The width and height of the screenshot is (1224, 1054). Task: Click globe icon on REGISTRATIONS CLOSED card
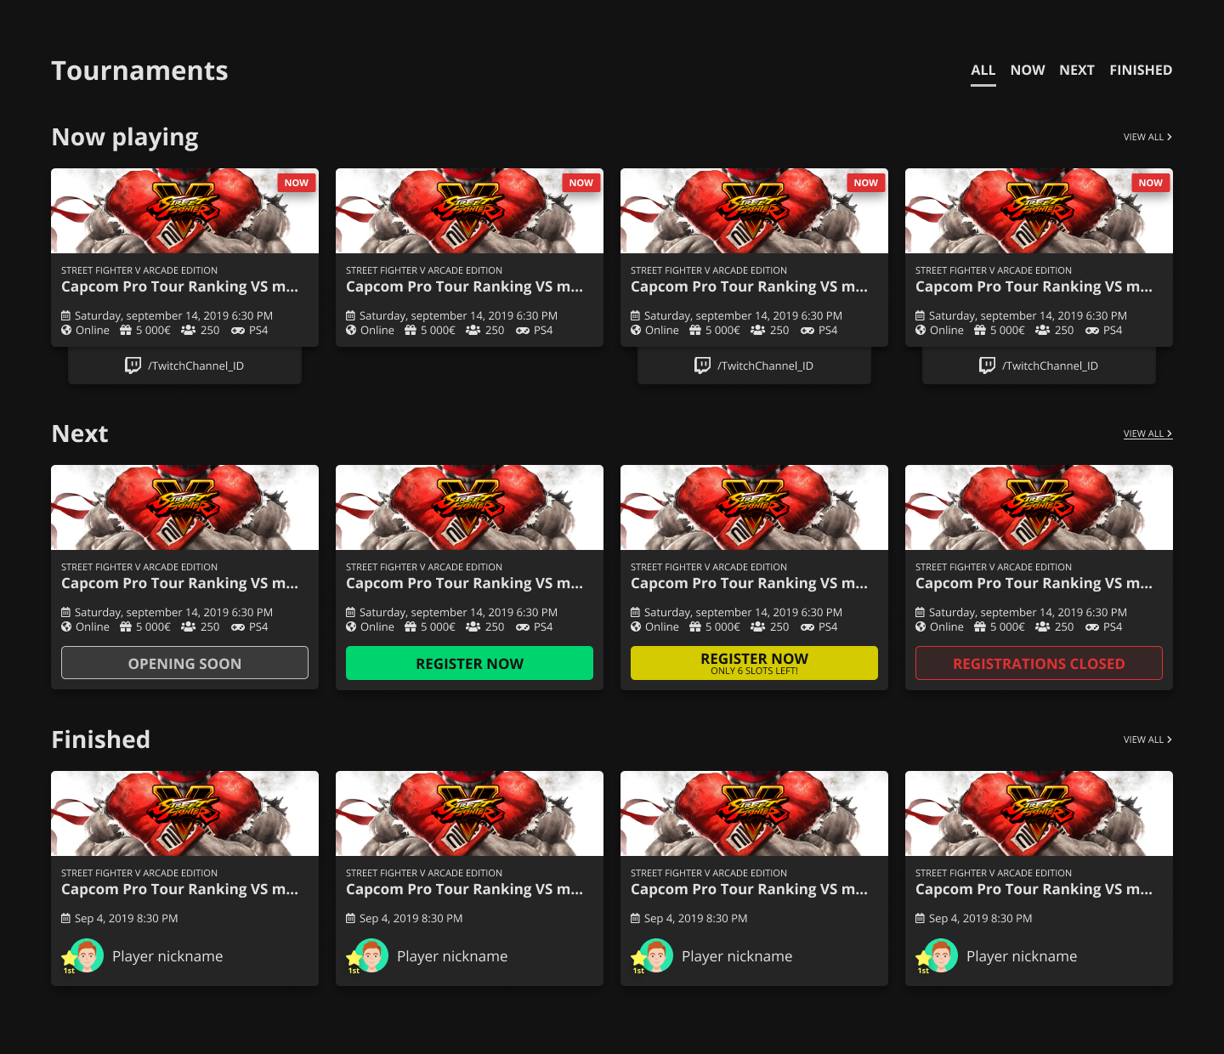click(x=921, y=626)
